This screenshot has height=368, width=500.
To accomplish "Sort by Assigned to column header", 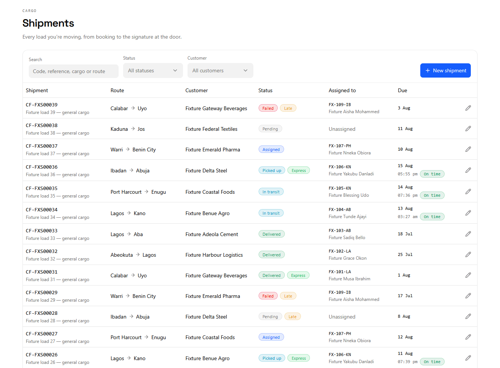I will click(342, 90).
